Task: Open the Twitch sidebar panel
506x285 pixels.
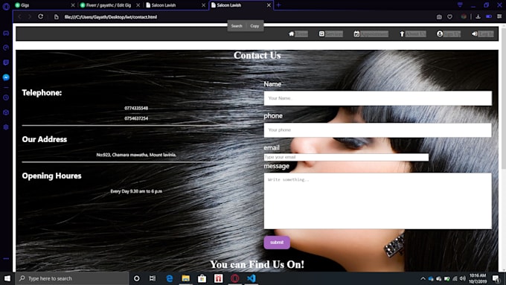Action: [6, 63]
